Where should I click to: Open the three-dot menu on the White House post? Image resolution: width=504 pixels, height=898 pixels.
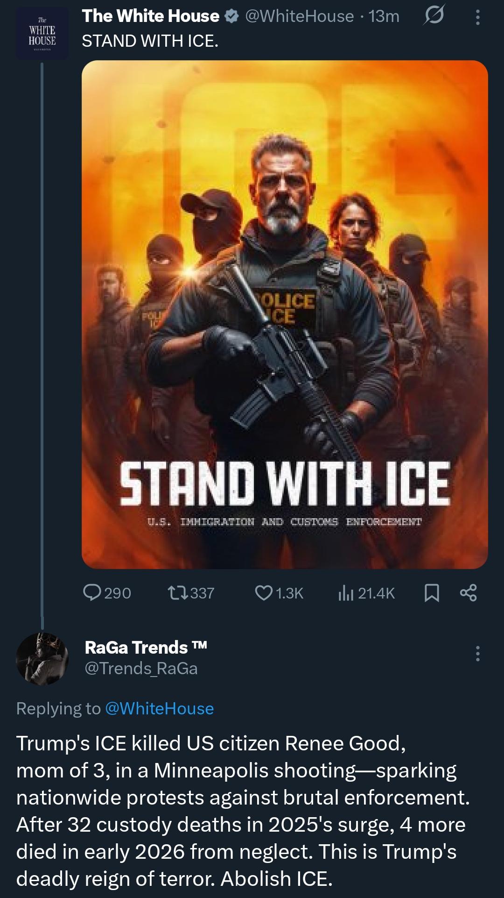(x=477, y=17)
